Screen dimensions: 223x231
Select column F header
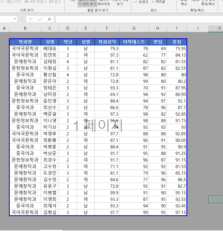(107, 28)
